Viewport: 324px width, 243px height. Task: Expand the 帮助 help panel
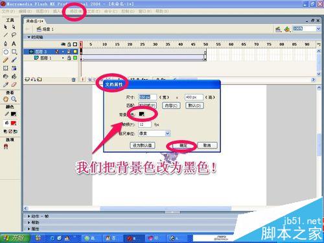[29, 222]
